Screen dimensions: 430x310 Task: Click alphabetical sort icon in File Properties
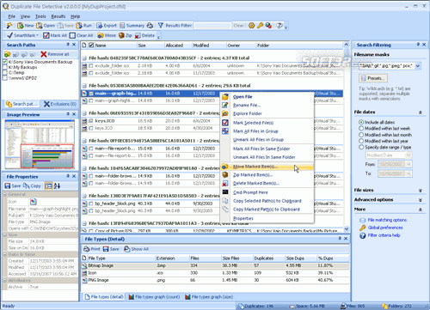click(x=57, y=186)
